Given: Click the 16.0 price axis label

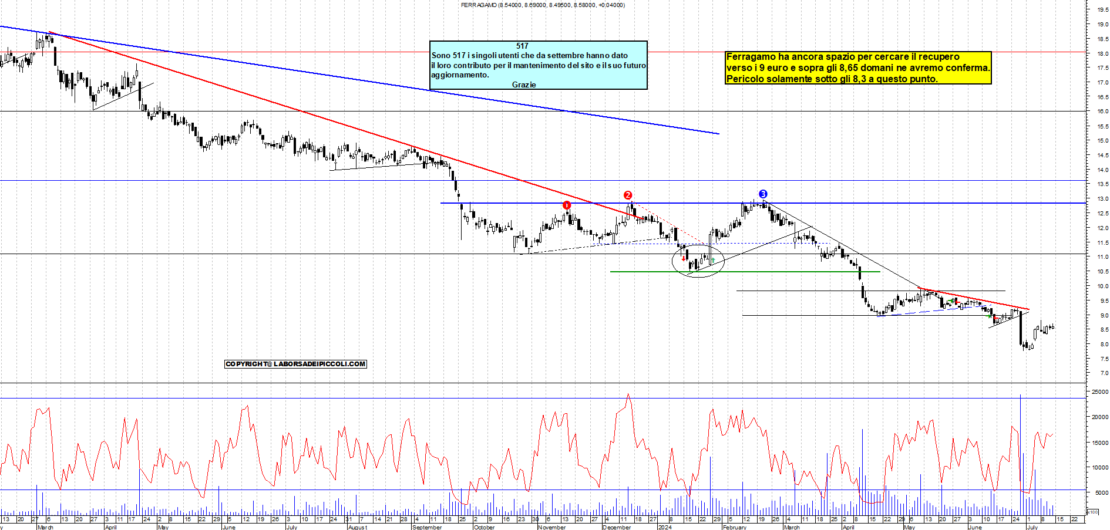Looking at the screenshot, I should tap(1102, 112).
